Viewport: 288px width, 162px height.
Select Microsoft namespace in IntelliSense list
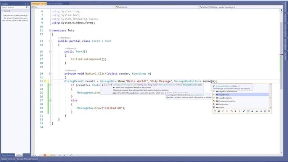point(241,107)
